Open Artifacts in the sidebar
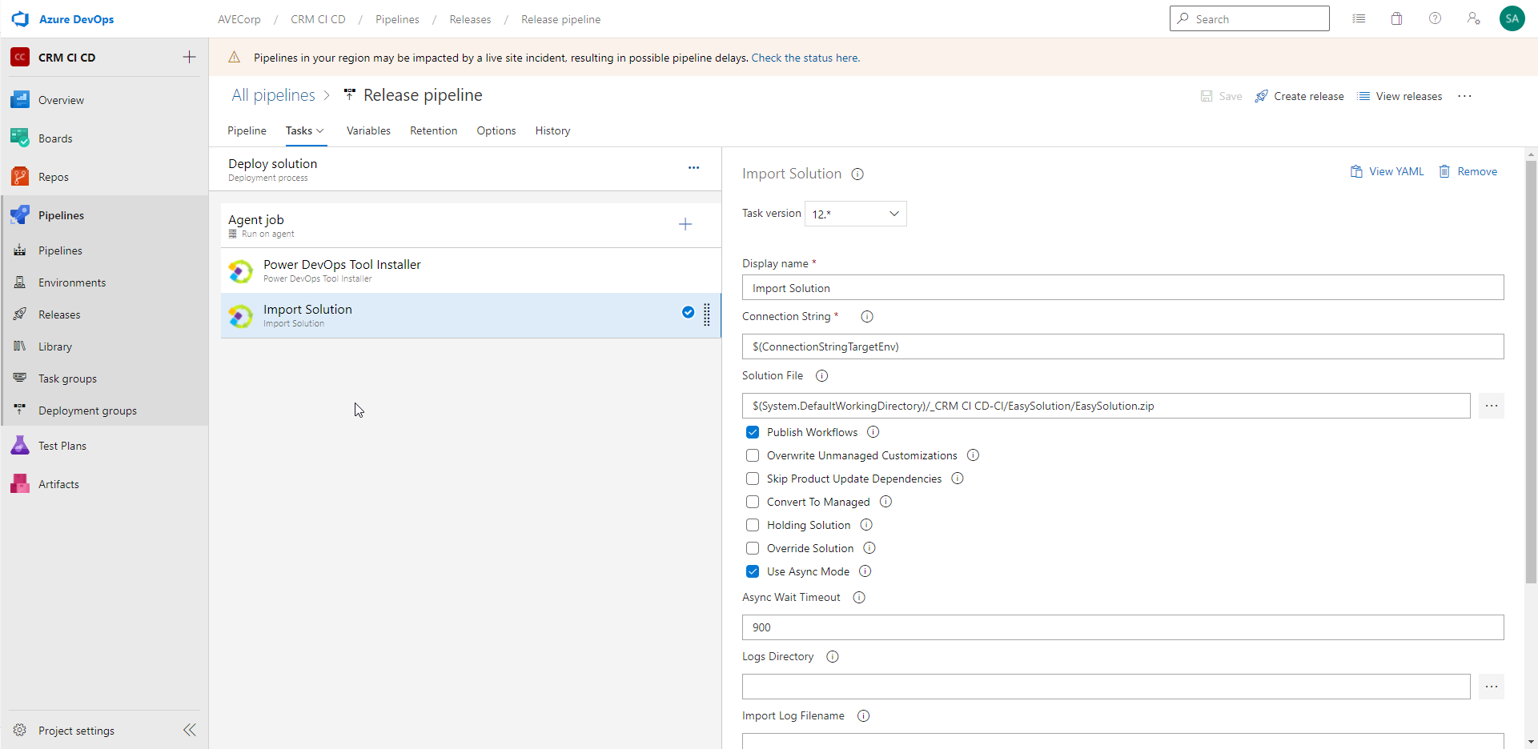 58,484
